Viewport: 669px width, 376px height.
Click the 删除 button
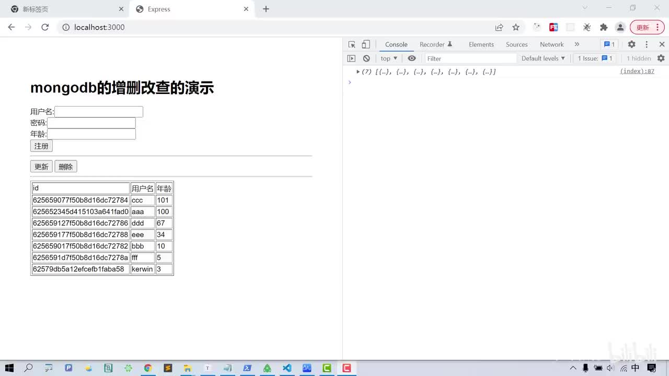click(x=66, y=167)
